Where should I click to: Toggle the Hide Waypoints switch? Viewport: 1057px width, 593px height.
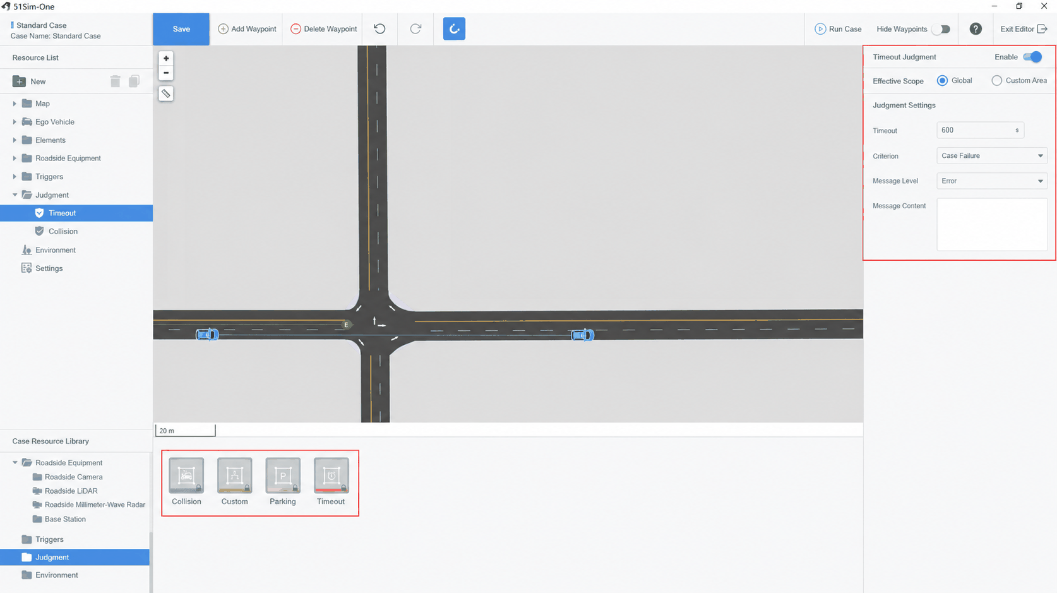tap(941, 29)
